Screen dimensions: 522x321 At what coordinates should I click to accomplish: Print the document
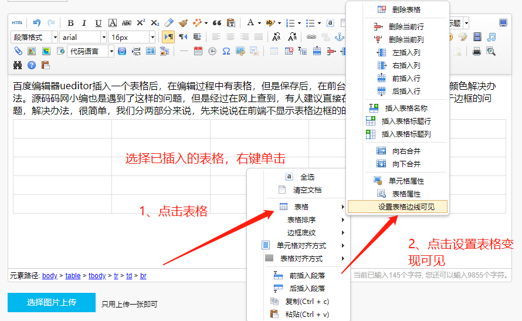pyautogui.click(x=477, y=51)
